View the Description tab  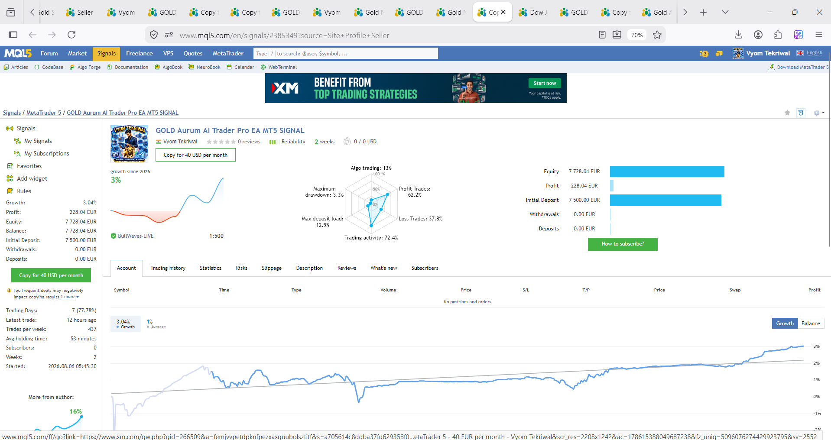pyautogui.click(x=309, y=268)
